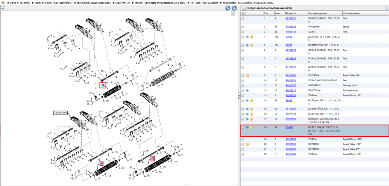Collapse the parts list with the splitter arrow
The width and height of the screenshot is (389, 186).
tap(239, 96)
